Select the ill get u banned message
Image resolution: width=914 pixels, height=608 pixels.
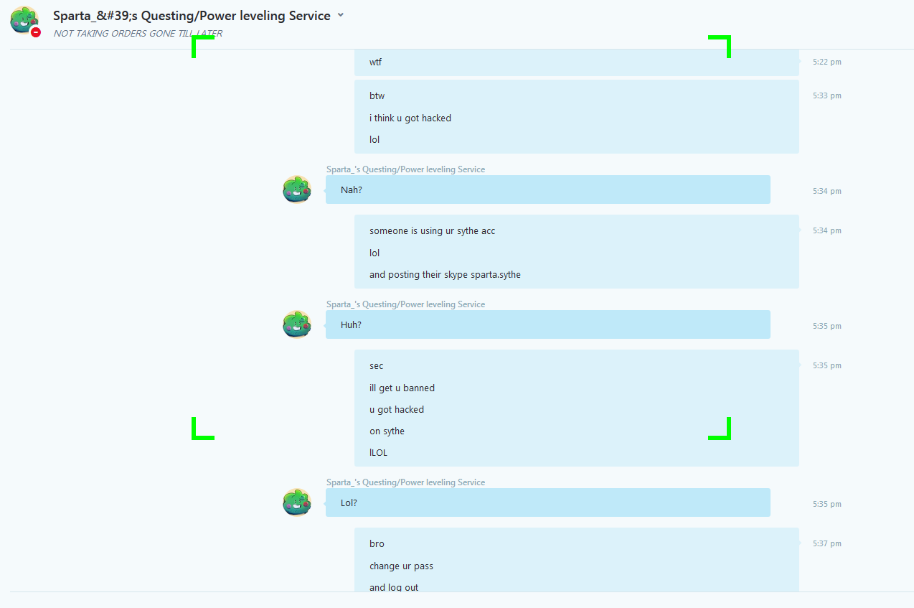(402, 388)
